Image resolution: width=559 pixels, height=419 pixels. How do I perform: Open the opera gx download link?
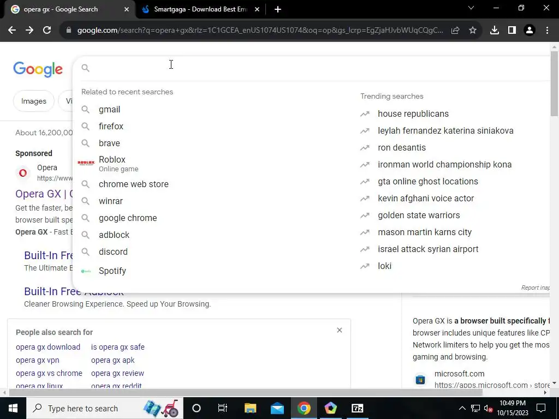click(x=48, y=347)
